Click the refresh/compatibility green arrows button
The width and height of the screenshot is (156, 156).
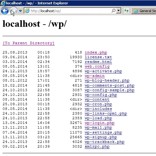[126, 11]
